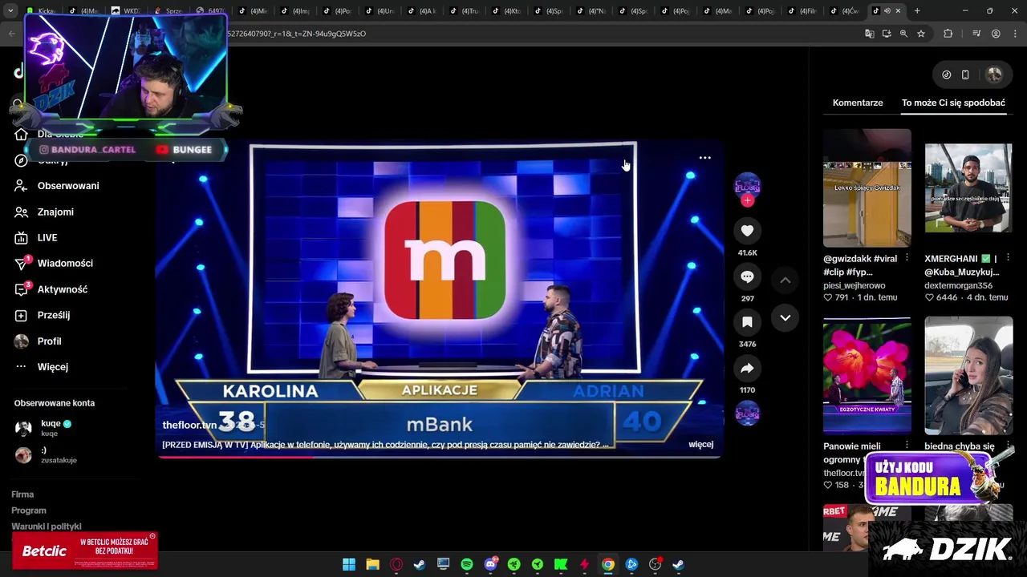Open Profil in the TikTok sidebar
Viewport: 1027px width, 577px height.
coord(49,341)
